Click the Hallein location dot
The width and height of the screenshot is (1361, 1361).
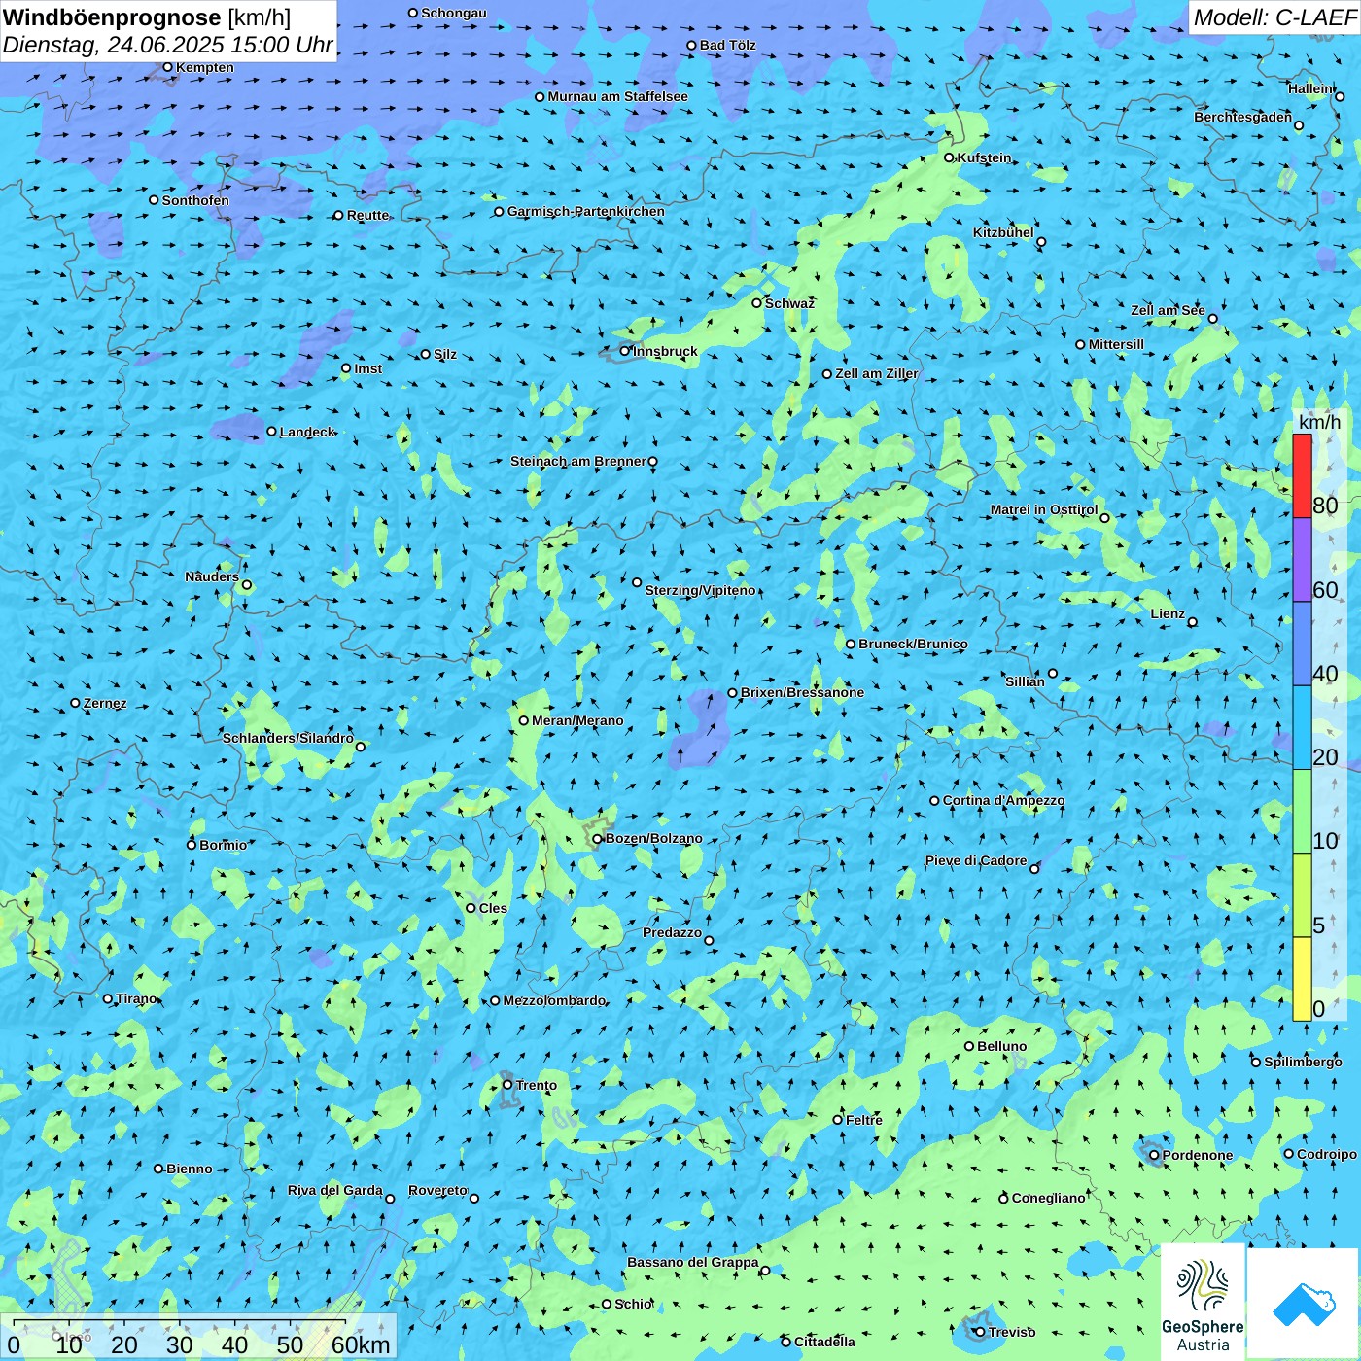1340,96
